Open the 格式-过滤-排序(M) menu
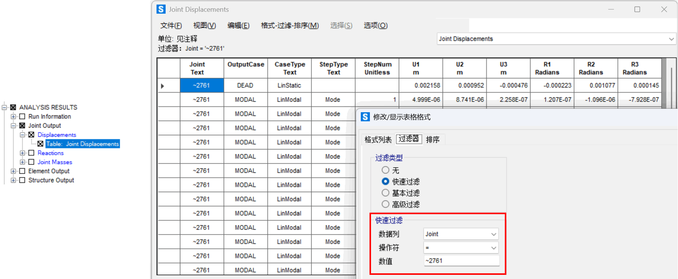Viewport: 678px width, 279px height. pos(290,25)
